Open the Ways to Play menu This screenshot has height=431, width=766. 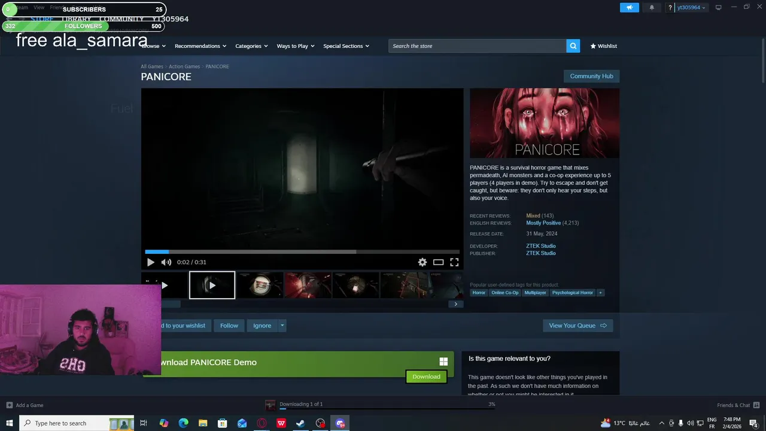coord(296,46)
